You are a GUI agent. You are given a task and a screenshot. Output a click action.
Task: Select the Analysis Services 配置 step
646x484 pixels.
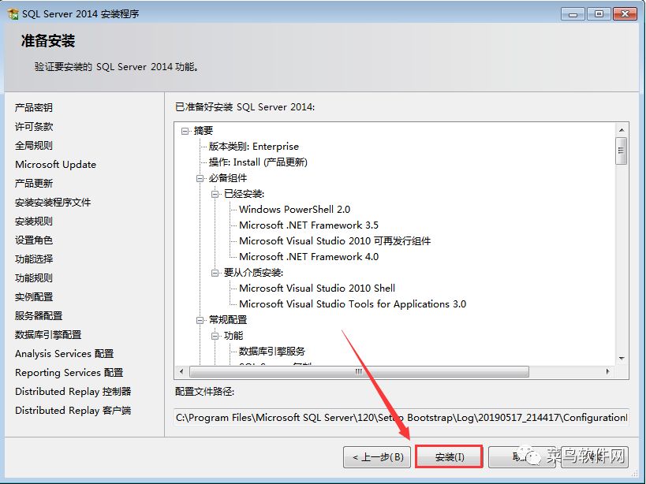[64, 353]
